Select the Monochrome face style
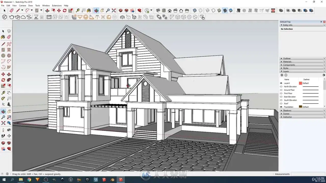 231,10
